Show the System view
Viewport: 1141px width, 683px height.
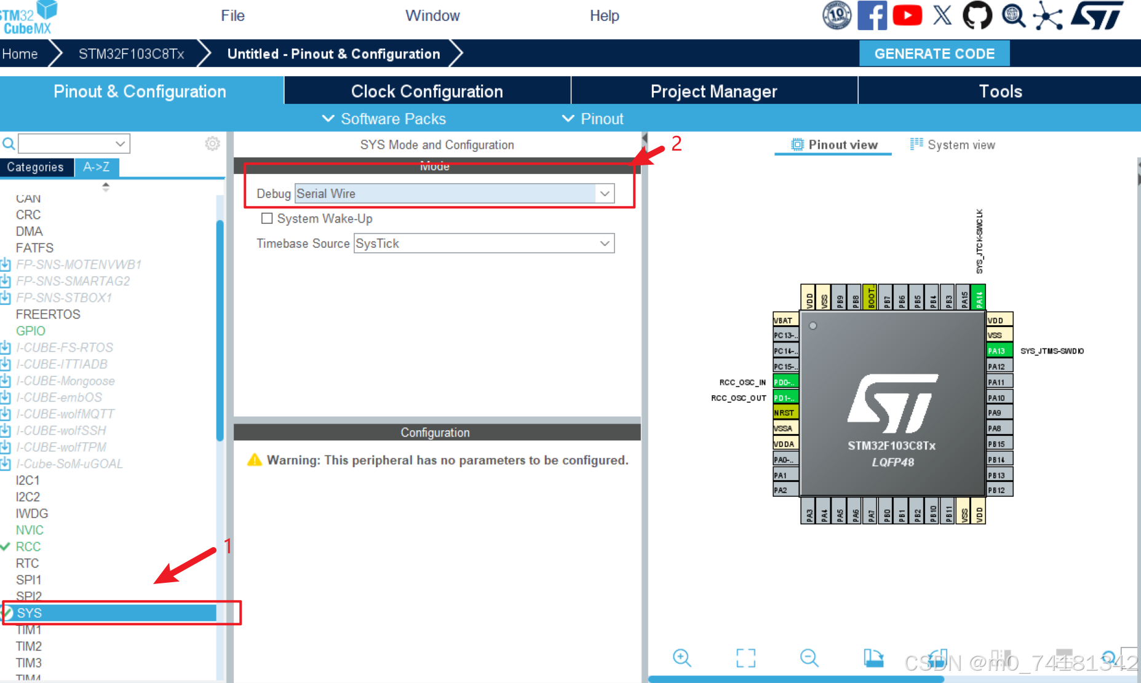[x=952, y=145]
